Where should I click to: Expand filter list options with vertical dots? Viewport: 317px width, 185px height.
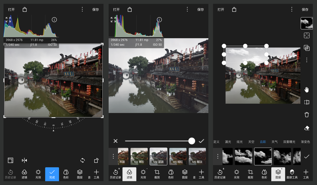click(113, 156)
